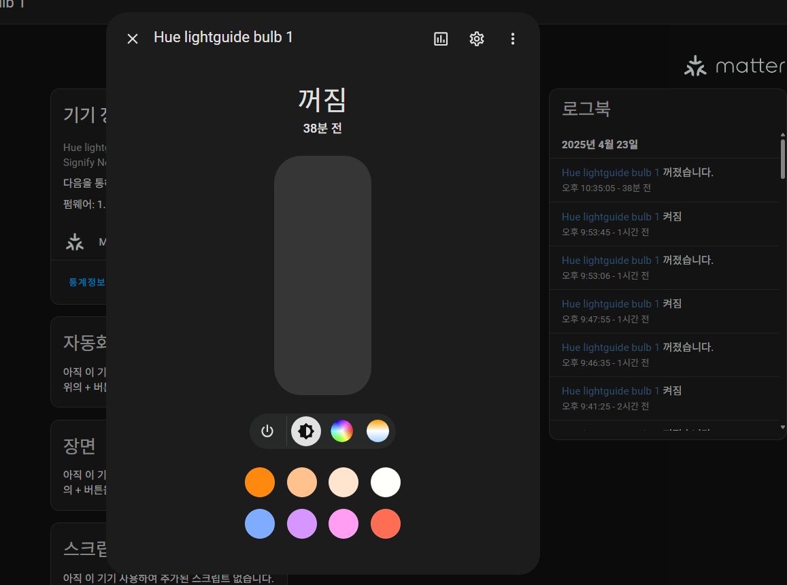Pick the orange favorite color
Screen dimensions: 787x585
tap(260, 482)
